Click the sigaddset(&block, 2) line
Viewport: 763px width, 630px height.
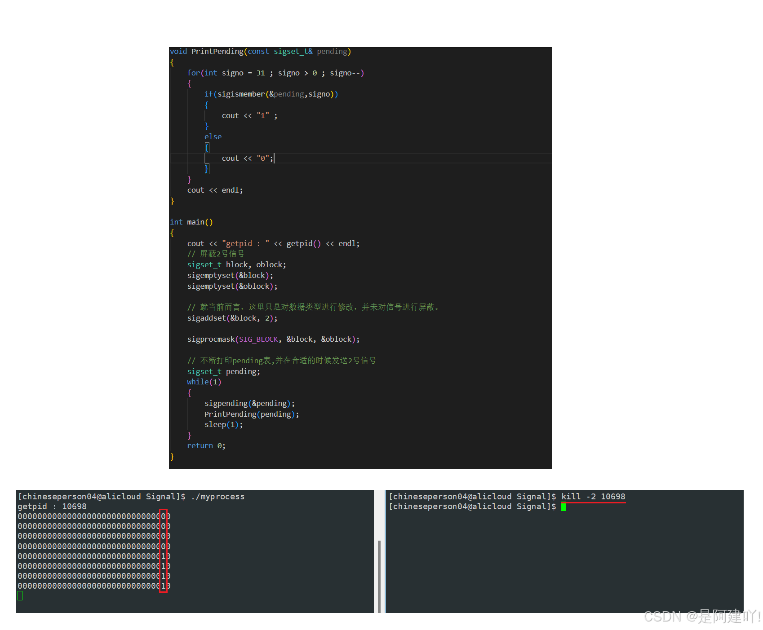(x=232, y=318)
